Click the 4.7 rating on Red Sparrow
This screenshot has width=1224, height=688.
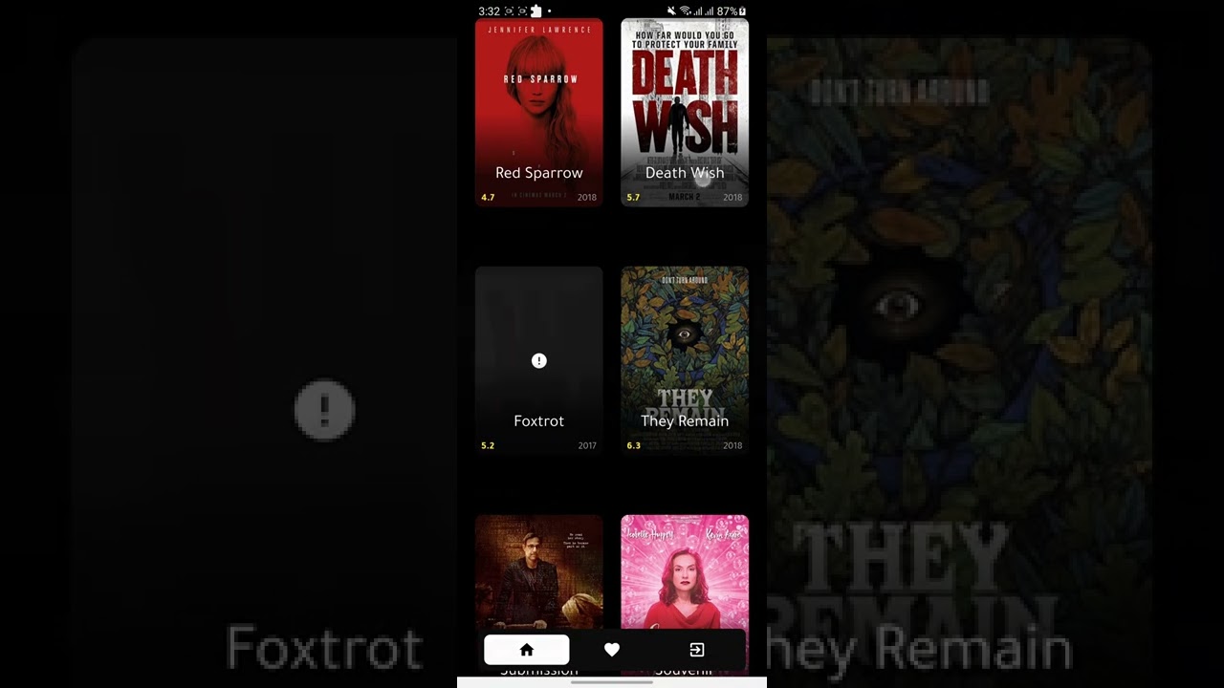(488, 198)
